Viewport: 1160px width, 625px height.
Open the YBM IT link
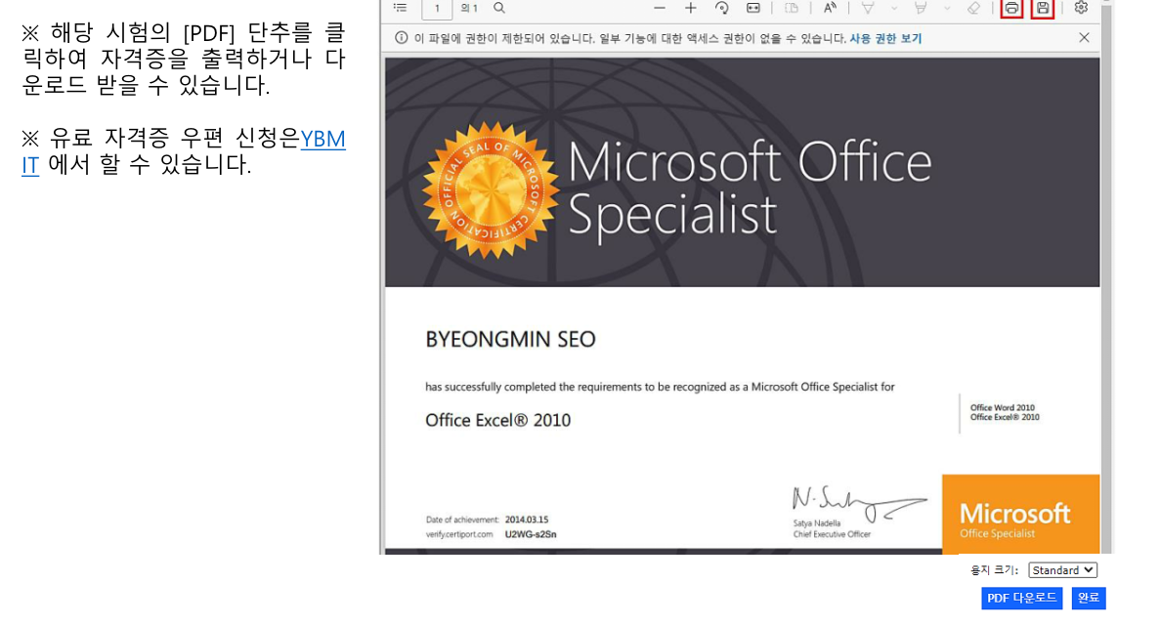point(322,139)
